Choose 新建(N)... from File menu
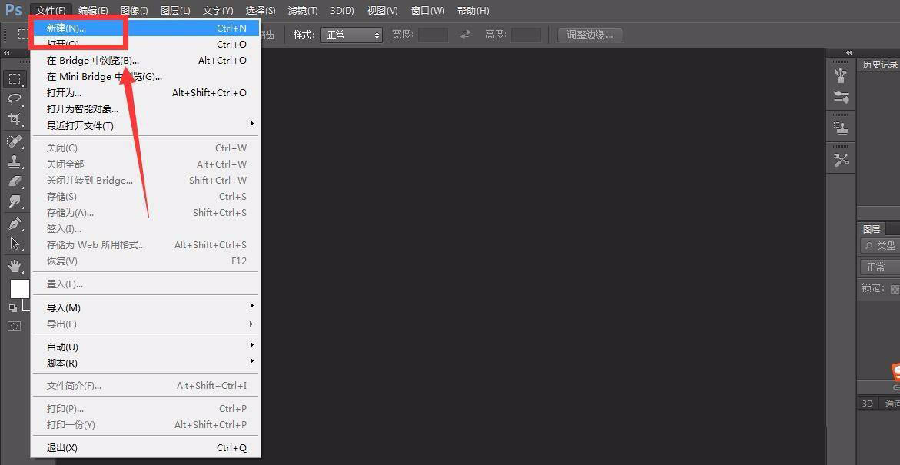 (x=145, y=28)
